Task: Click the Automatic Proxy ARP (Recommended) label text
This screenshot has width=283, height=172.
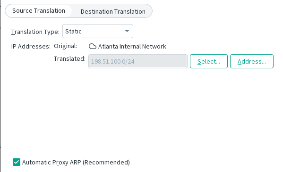Action: coord(76,162)
